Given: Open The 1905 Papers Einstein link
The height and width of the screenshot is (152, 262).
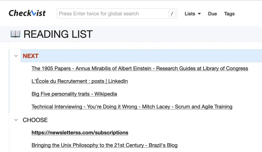Looking at the screenshot, I should pos(140,69).
